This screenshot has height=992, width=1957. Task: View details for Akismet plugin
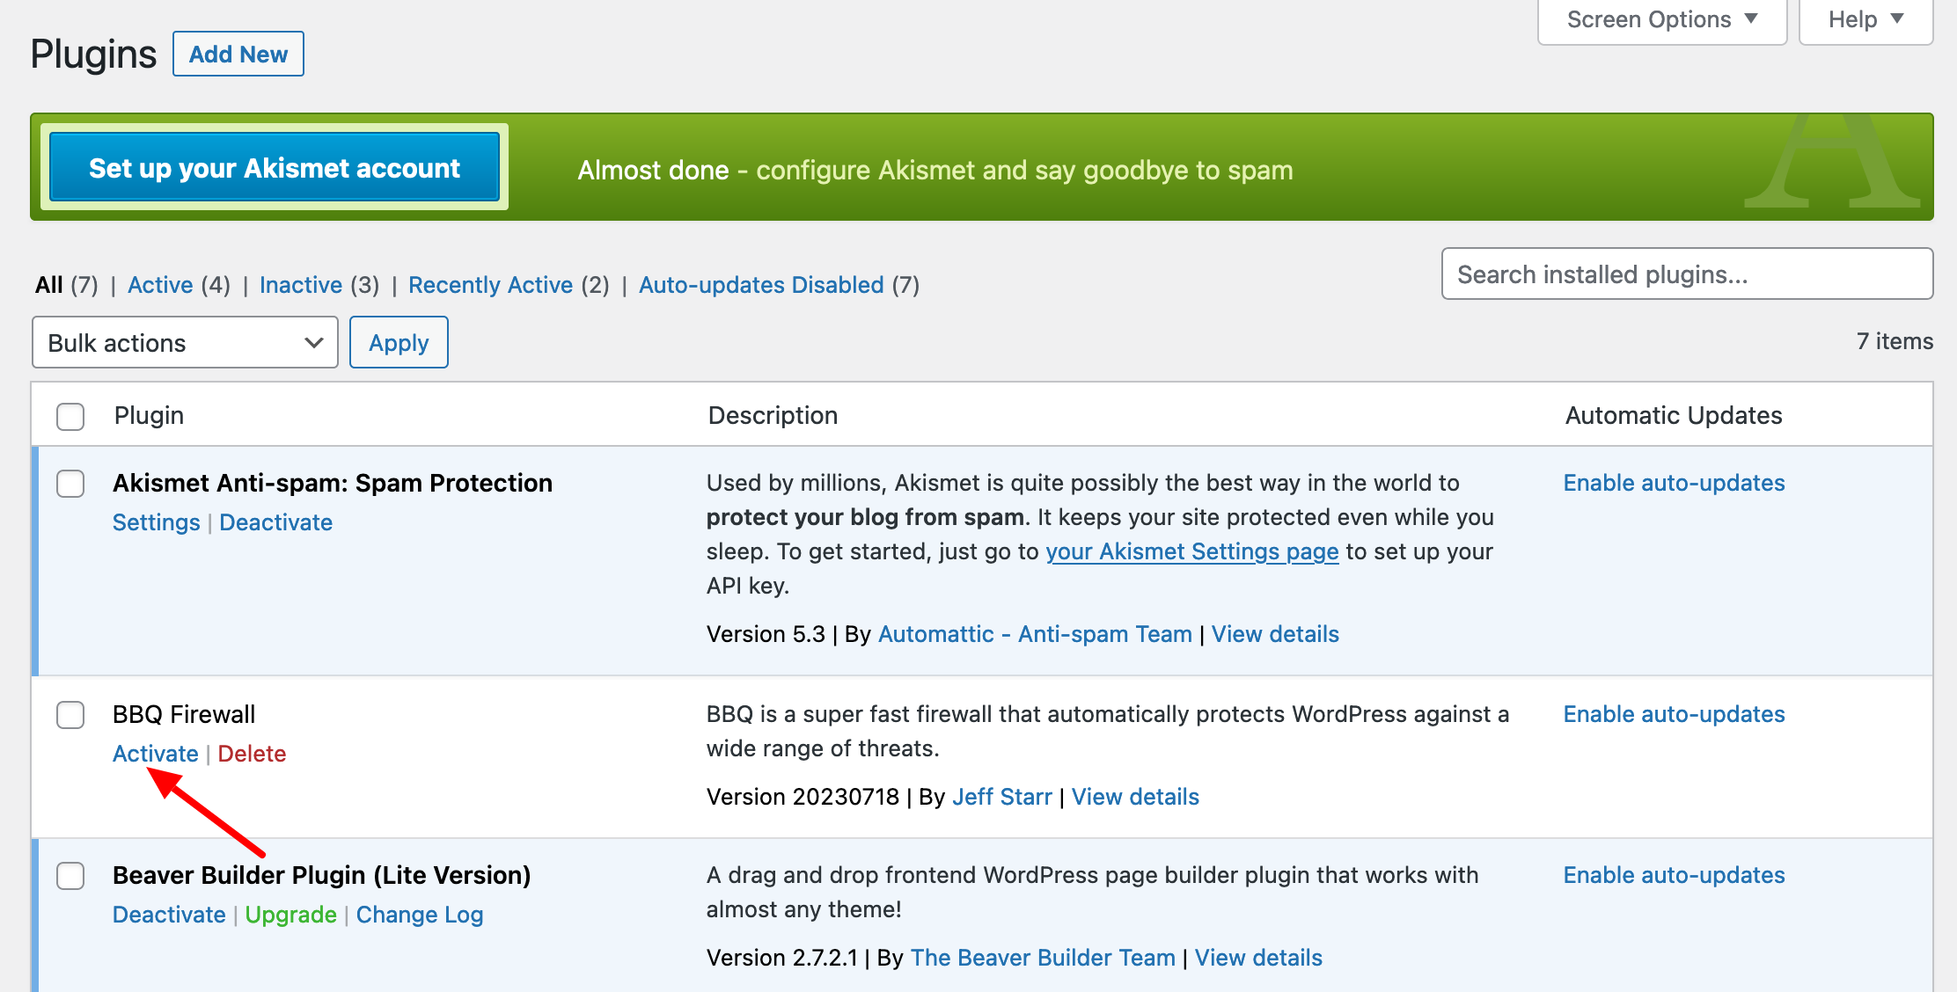tap(1275, 634)
